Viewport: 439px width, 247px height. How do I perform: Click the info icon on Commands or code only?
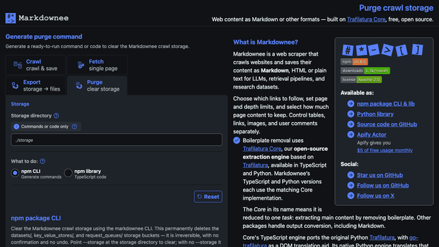tap(16, 126)
